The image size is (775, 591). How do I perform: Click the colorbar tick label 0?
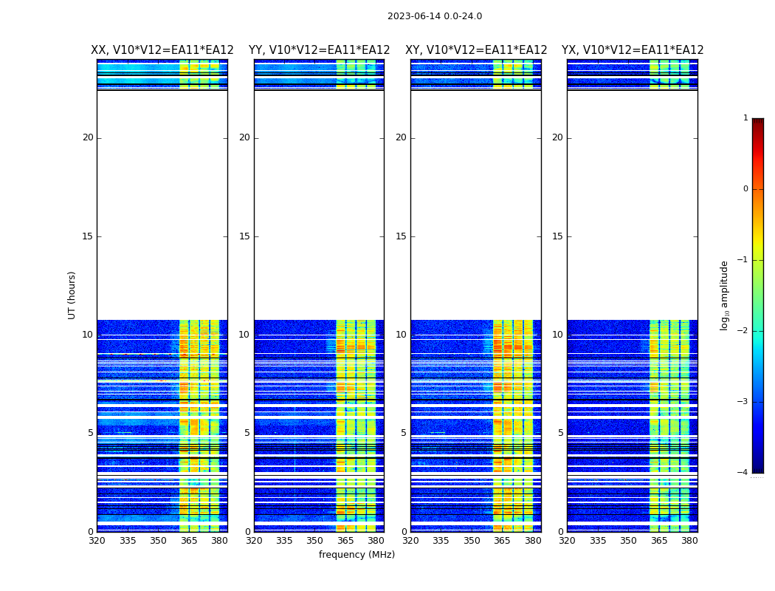pyautogui.click(x=745, y=189)
